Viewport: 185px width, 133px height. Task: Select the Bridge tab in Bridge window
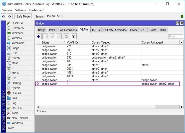click(42, 30)
